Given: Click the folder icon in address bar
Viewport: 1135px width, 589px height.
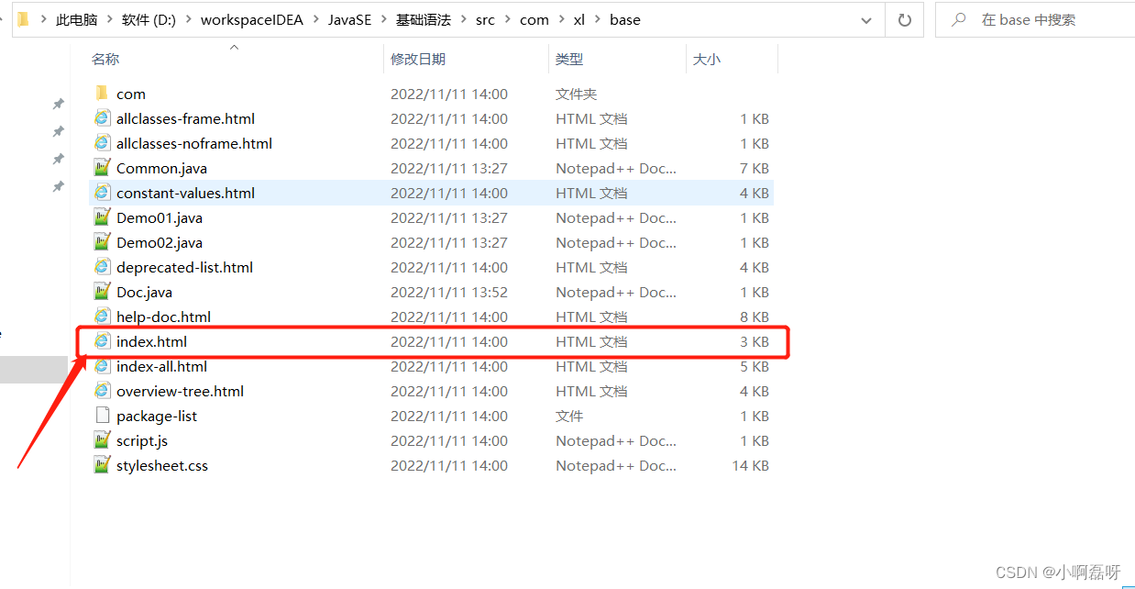Looking at the screenshot, I should [x=23, y=19].
